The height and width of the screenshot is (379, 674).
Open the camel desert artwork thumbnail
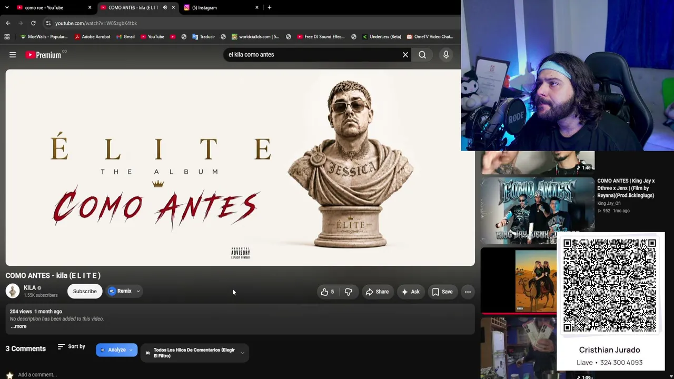pos(518,281)
